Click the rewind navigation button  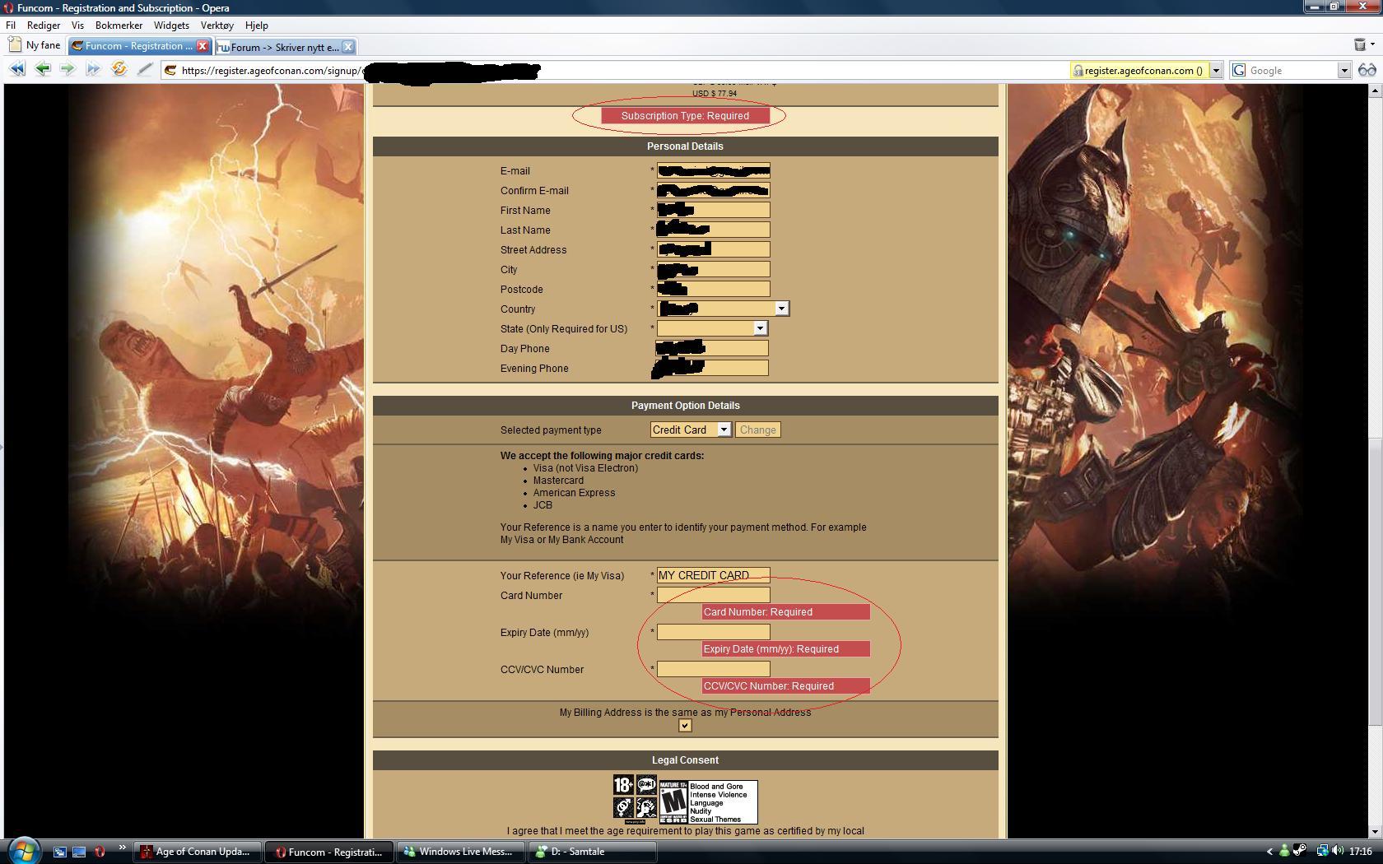pos(16,70)
